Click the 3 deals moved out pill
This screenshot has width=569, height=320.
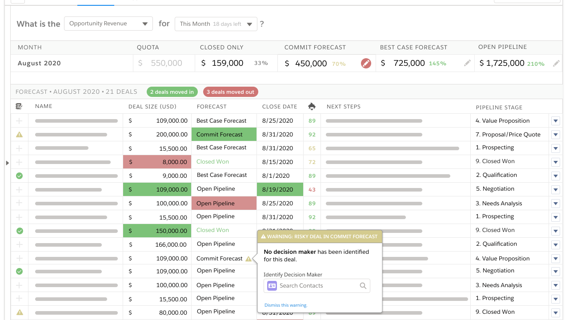click(230, 92)
